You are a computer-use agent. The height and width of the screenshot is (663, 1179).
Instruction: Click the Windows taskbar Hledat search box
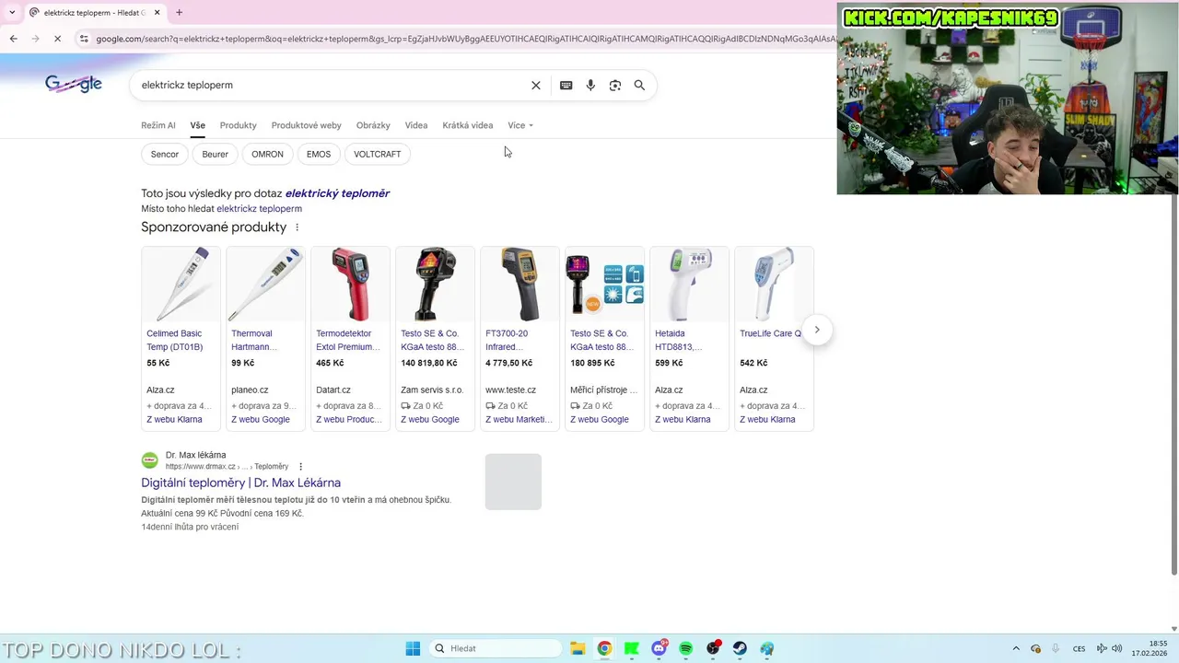click(x=496, y=648)
